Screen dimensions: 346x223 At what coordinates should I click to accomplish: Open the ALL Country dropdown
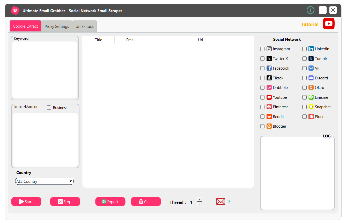pos(44,181)
